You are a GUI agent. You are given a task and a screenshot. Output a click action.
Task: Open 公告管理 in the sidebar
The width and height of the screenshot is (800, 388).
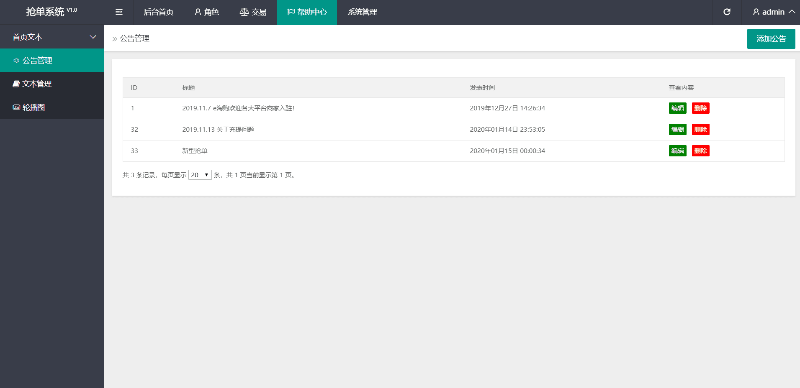point(52,60)
